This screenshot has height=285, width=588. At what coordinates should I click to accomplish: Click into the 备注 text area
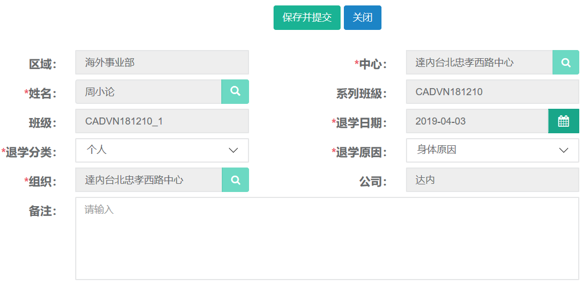click(326, 238)
